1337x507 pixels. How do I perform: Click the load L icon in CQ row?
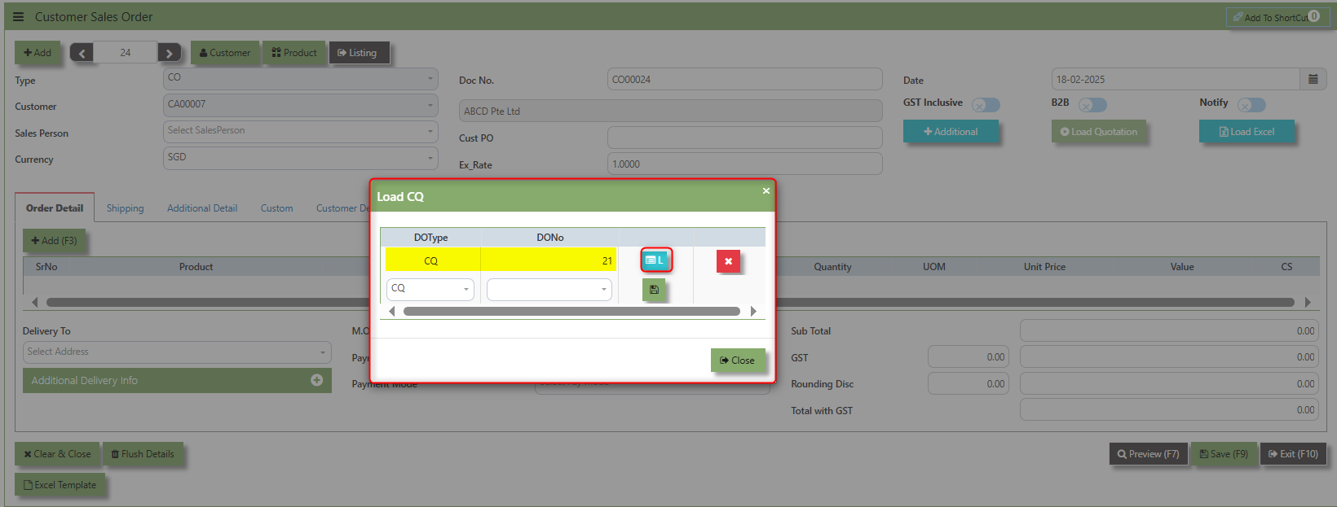tap(655, 260)
